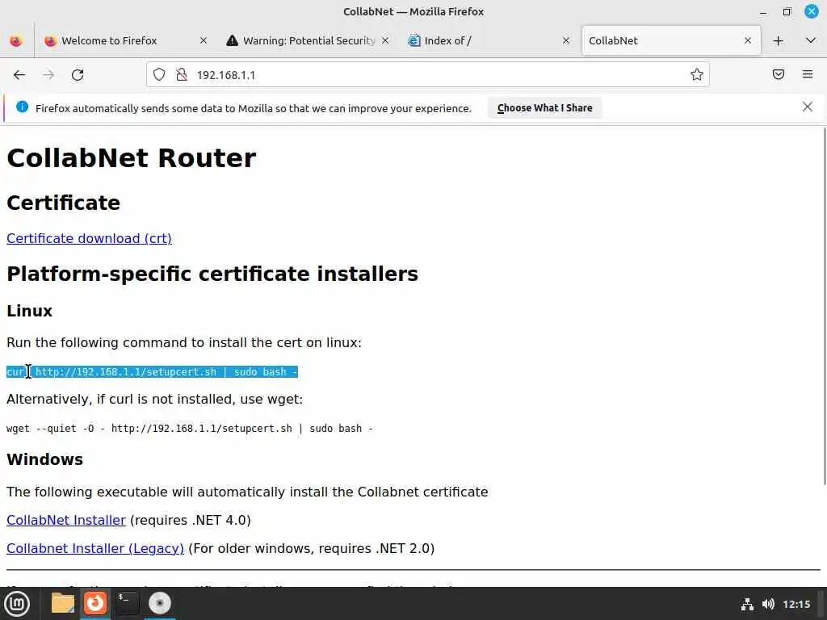Open file manager from the taskbar

click(x=63, y=604)
